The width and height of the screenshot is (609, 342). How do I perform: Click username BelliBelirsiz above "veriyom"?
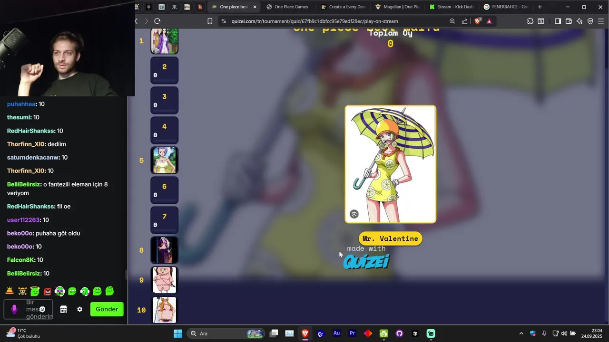coord(24,184)
